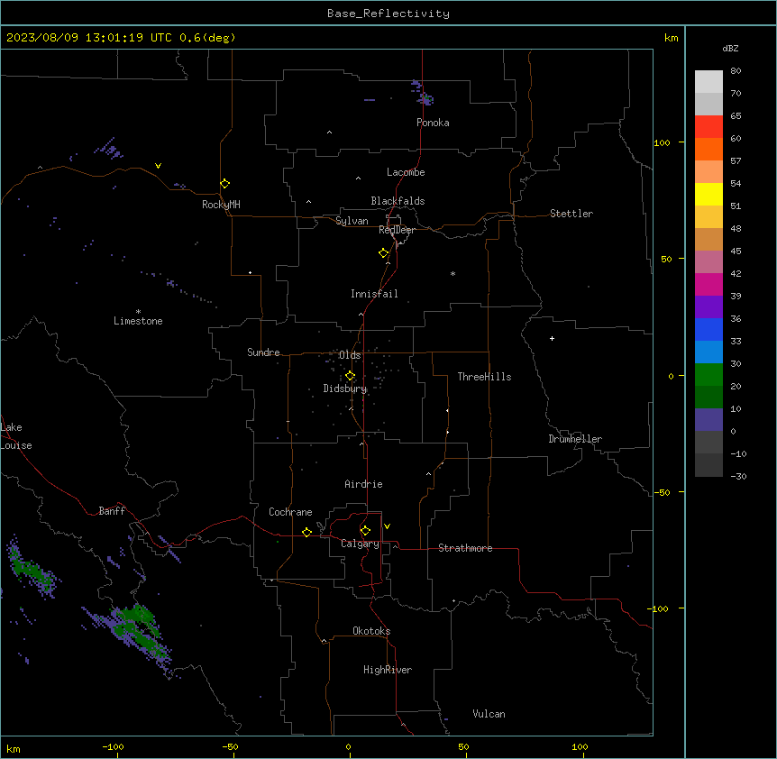Click the right axis 100 km tick label
Image resolution: width=777 pixels, height=759 pixels.
tap(662, 142)
